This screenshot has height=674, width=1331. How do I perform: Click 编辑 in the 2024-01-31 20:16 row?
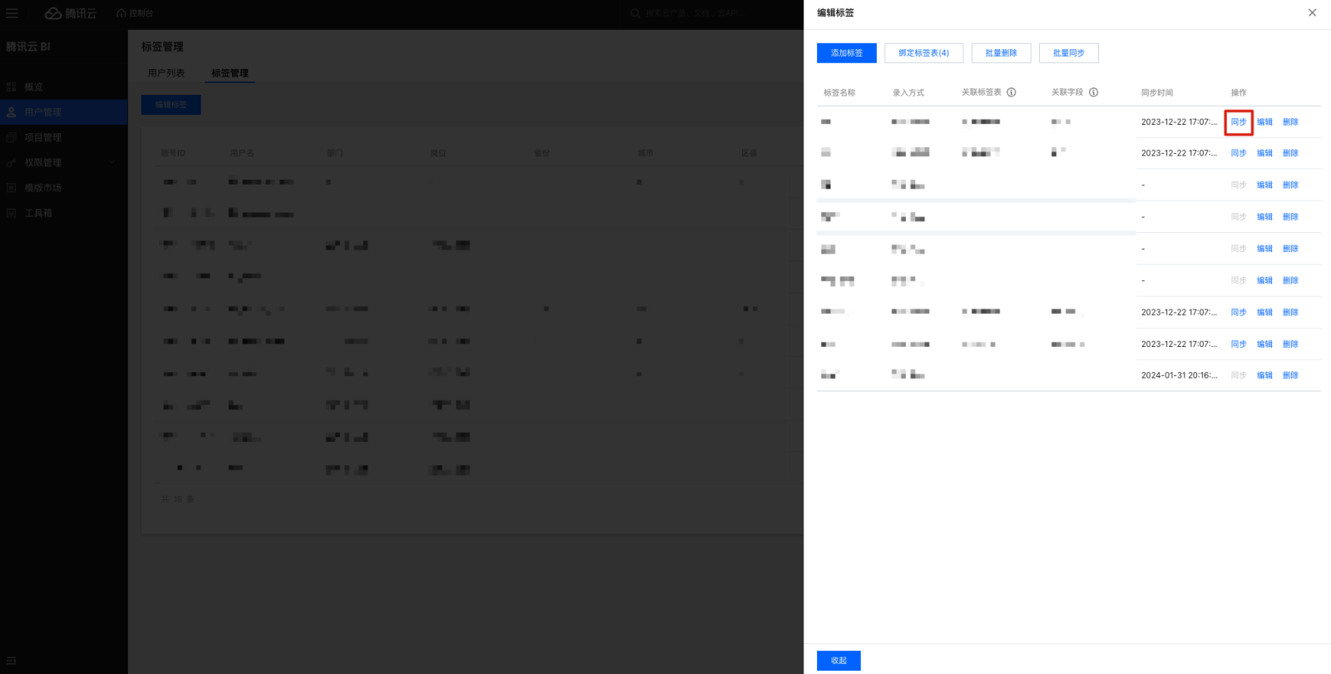pos(1264,375)
